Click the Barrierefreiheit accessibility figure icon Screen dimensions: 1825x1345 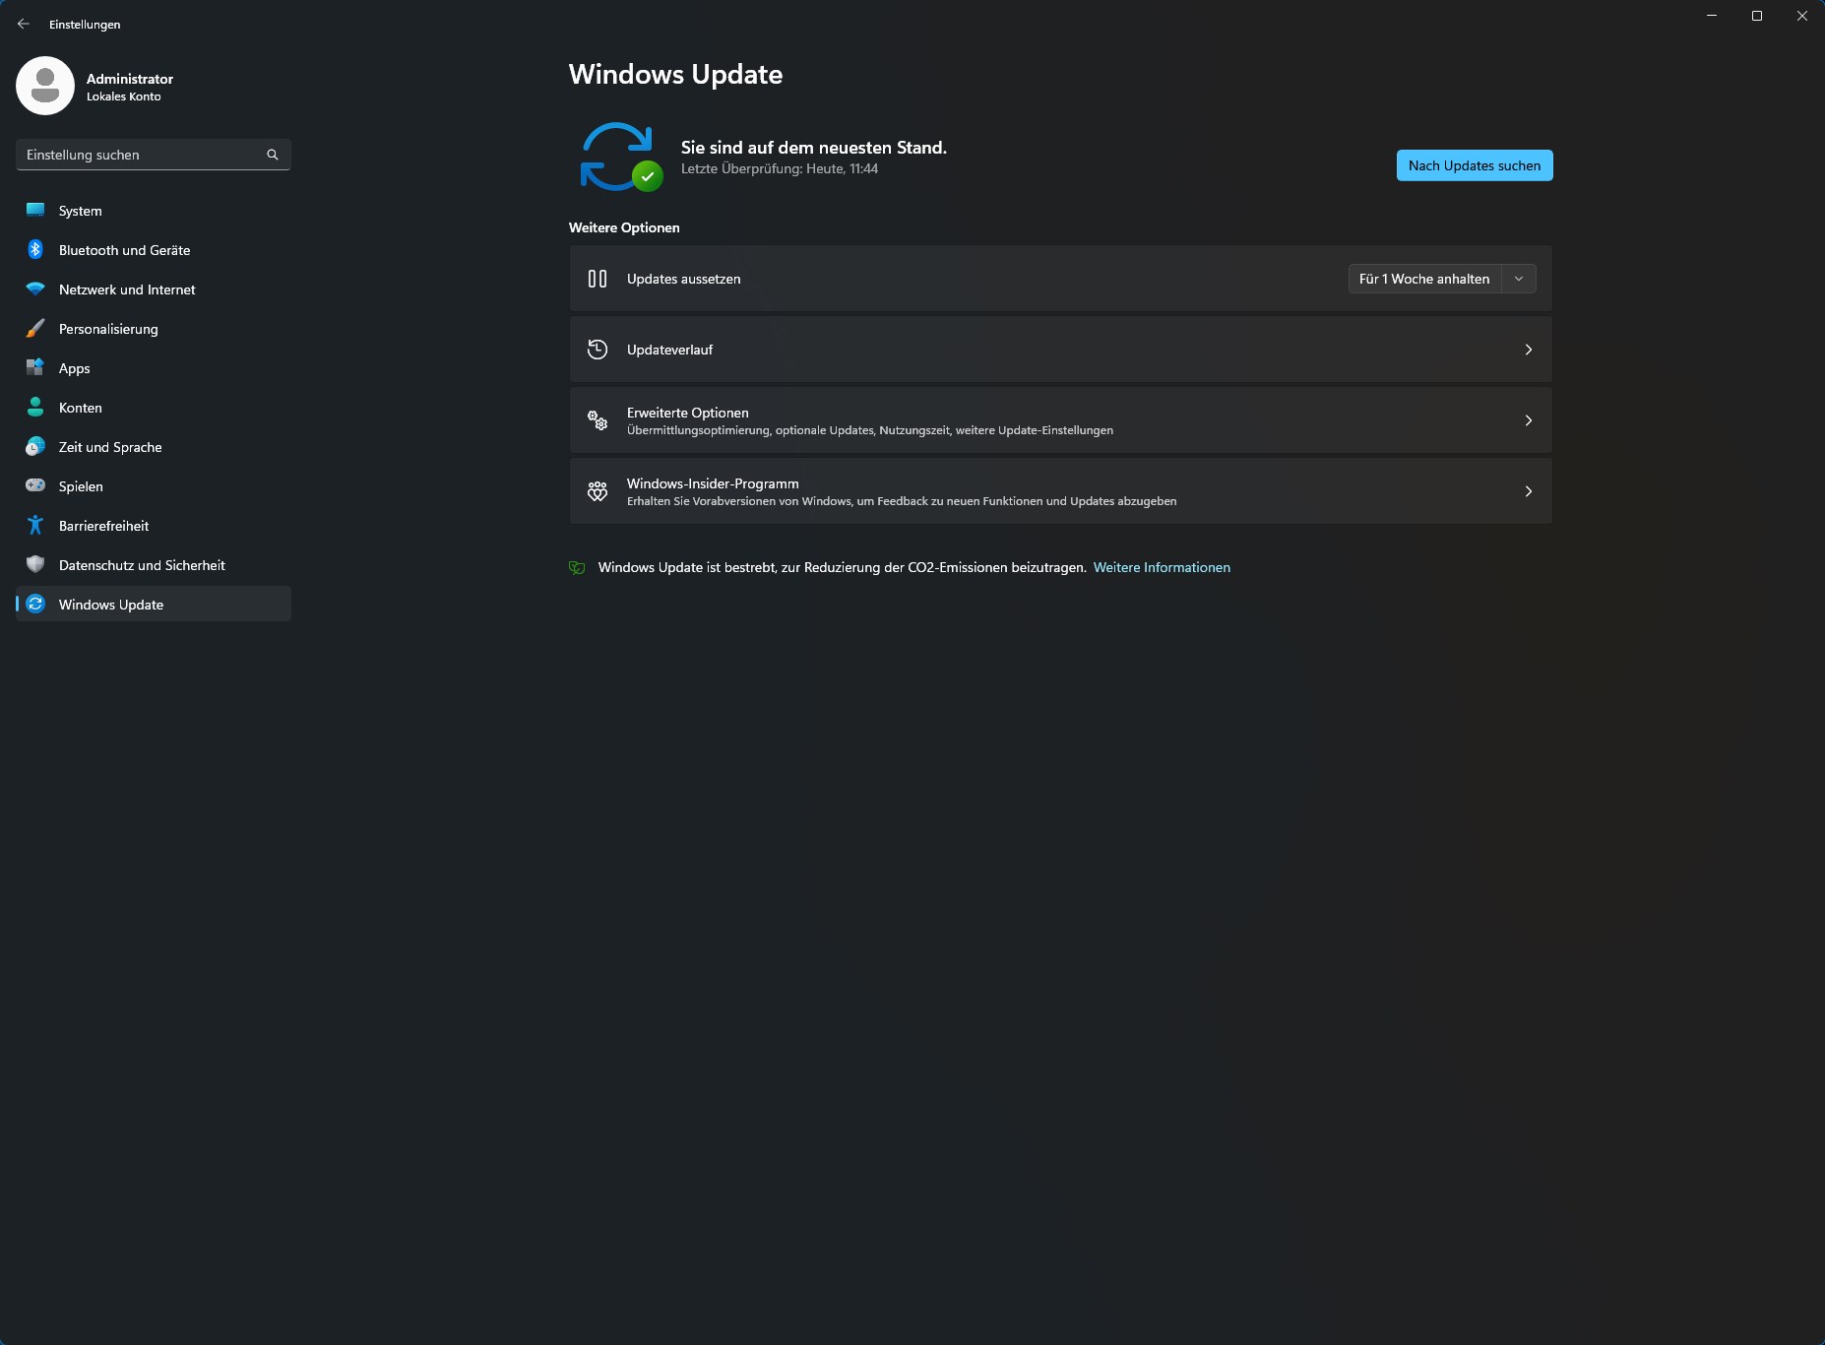click(x=35, y=525)
